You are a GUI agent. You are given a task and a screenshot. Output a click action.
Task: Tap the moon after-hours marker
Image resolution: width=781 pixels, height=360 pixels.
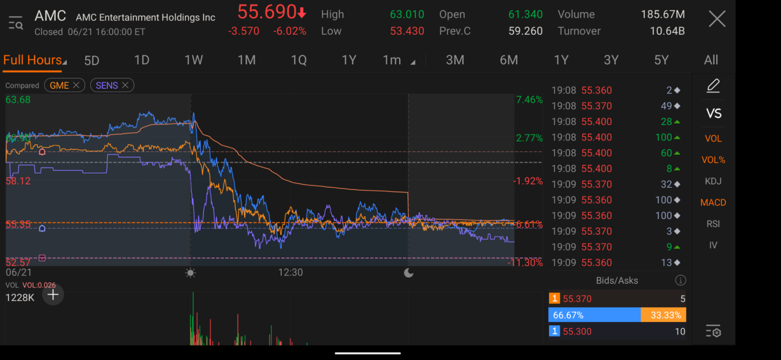(409, 273)
